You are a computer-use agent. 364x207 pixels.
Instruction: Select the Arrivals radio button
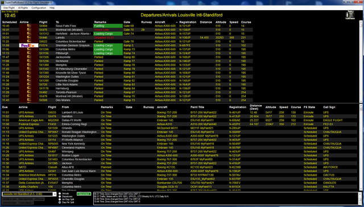click(60, 193)
